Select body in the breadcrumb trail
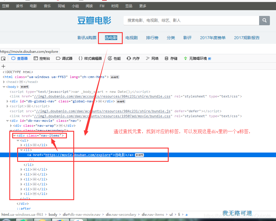 [53, 215]
